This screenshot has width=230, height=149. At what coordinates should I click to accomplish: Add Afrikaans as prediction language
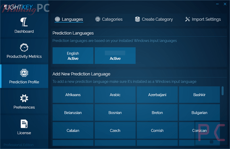pos(73,95)
